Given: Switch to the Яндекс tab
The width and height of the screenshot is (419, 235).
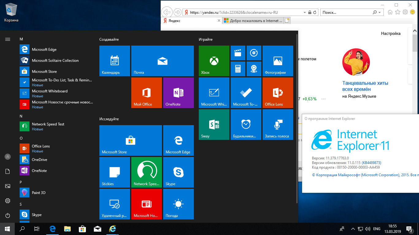Looking at the screenshot, I should tap(191, 21).
